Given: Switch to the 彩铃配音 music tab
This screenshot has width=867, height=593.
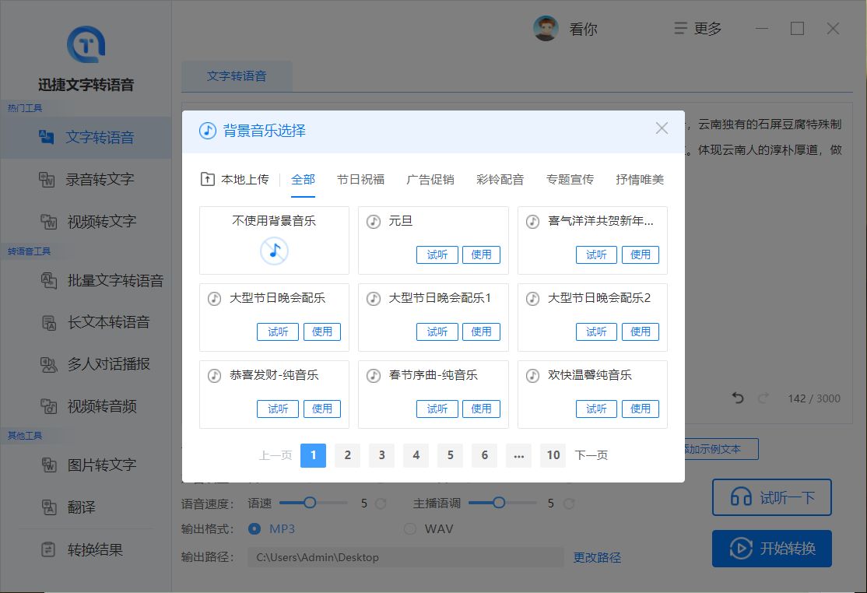Looking at the screenshot, I should [x=500, y=178].
